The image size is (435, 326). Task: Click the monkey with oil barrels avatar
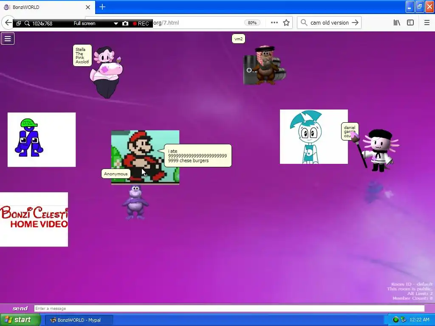pos(264,65)
